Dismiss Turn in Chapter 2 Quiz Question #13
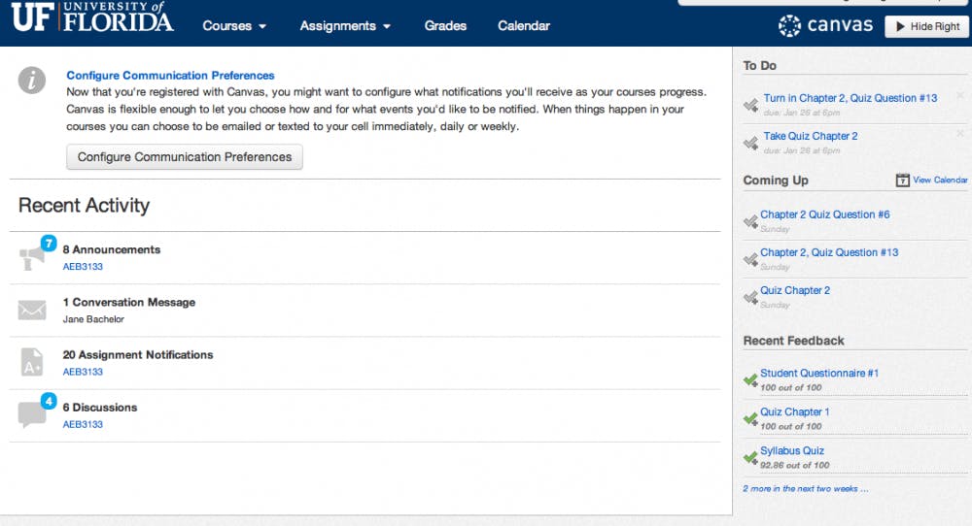 tap(960, 95)
